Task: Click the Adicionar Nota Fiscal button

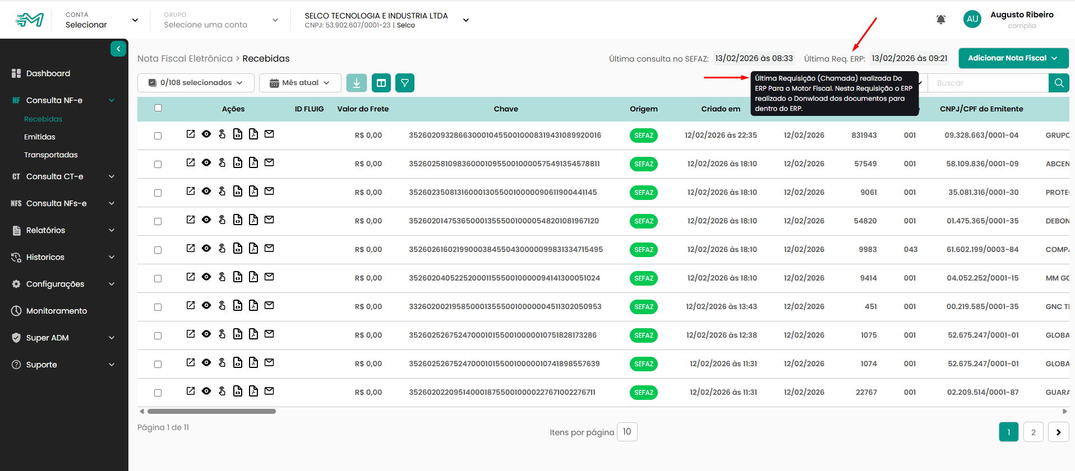Action: tap(1013, 58)
